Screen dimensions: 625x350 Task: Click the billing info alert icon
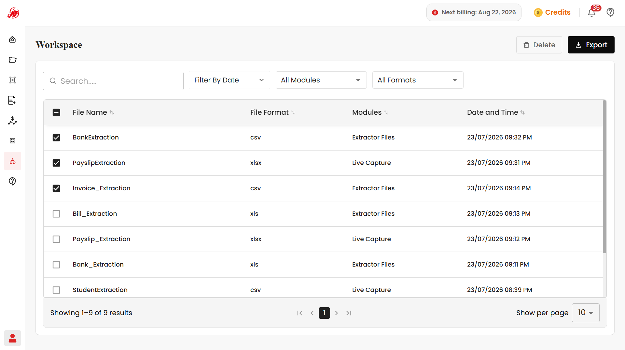(x=435, y=12)
